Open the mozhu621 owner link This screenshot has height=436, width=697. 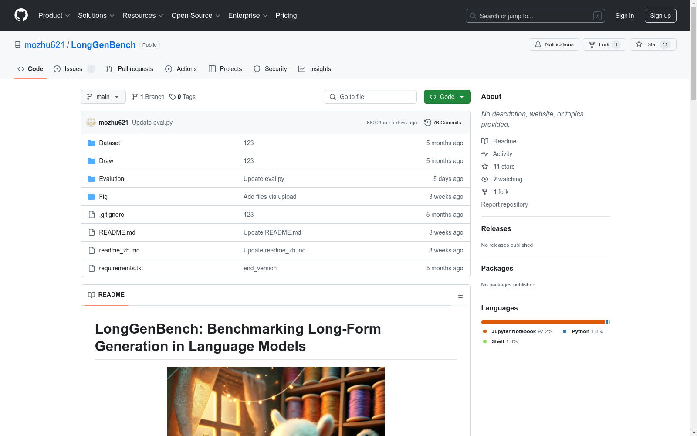44,45
